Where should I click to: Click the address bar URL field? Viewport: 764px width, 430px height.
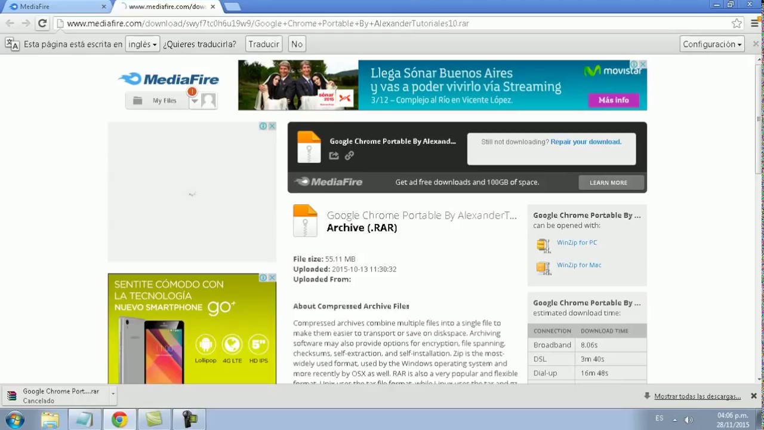394,23
